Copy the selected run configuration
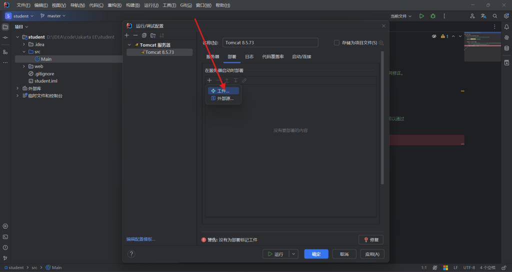The image size is (512, 272). pos(144,35)
